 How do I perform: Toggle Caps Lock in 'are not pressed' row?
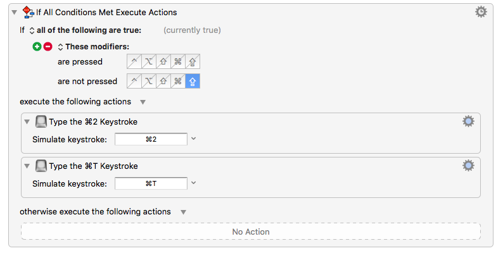pyautogui.click(x=193, y=82)
